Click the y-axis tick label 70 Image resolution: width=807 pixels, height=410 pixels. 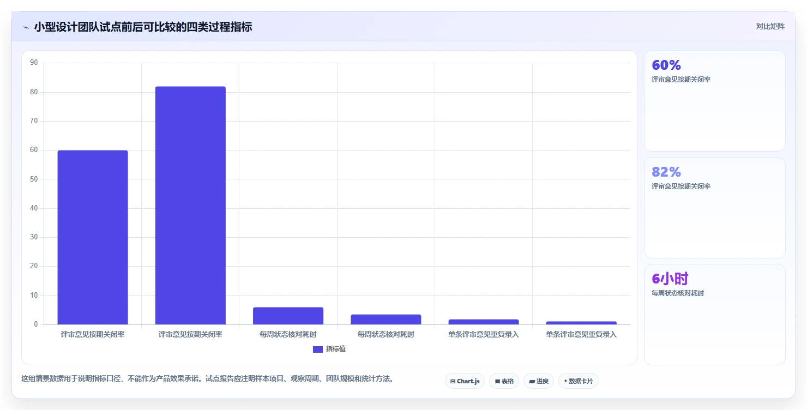(34, 121)
